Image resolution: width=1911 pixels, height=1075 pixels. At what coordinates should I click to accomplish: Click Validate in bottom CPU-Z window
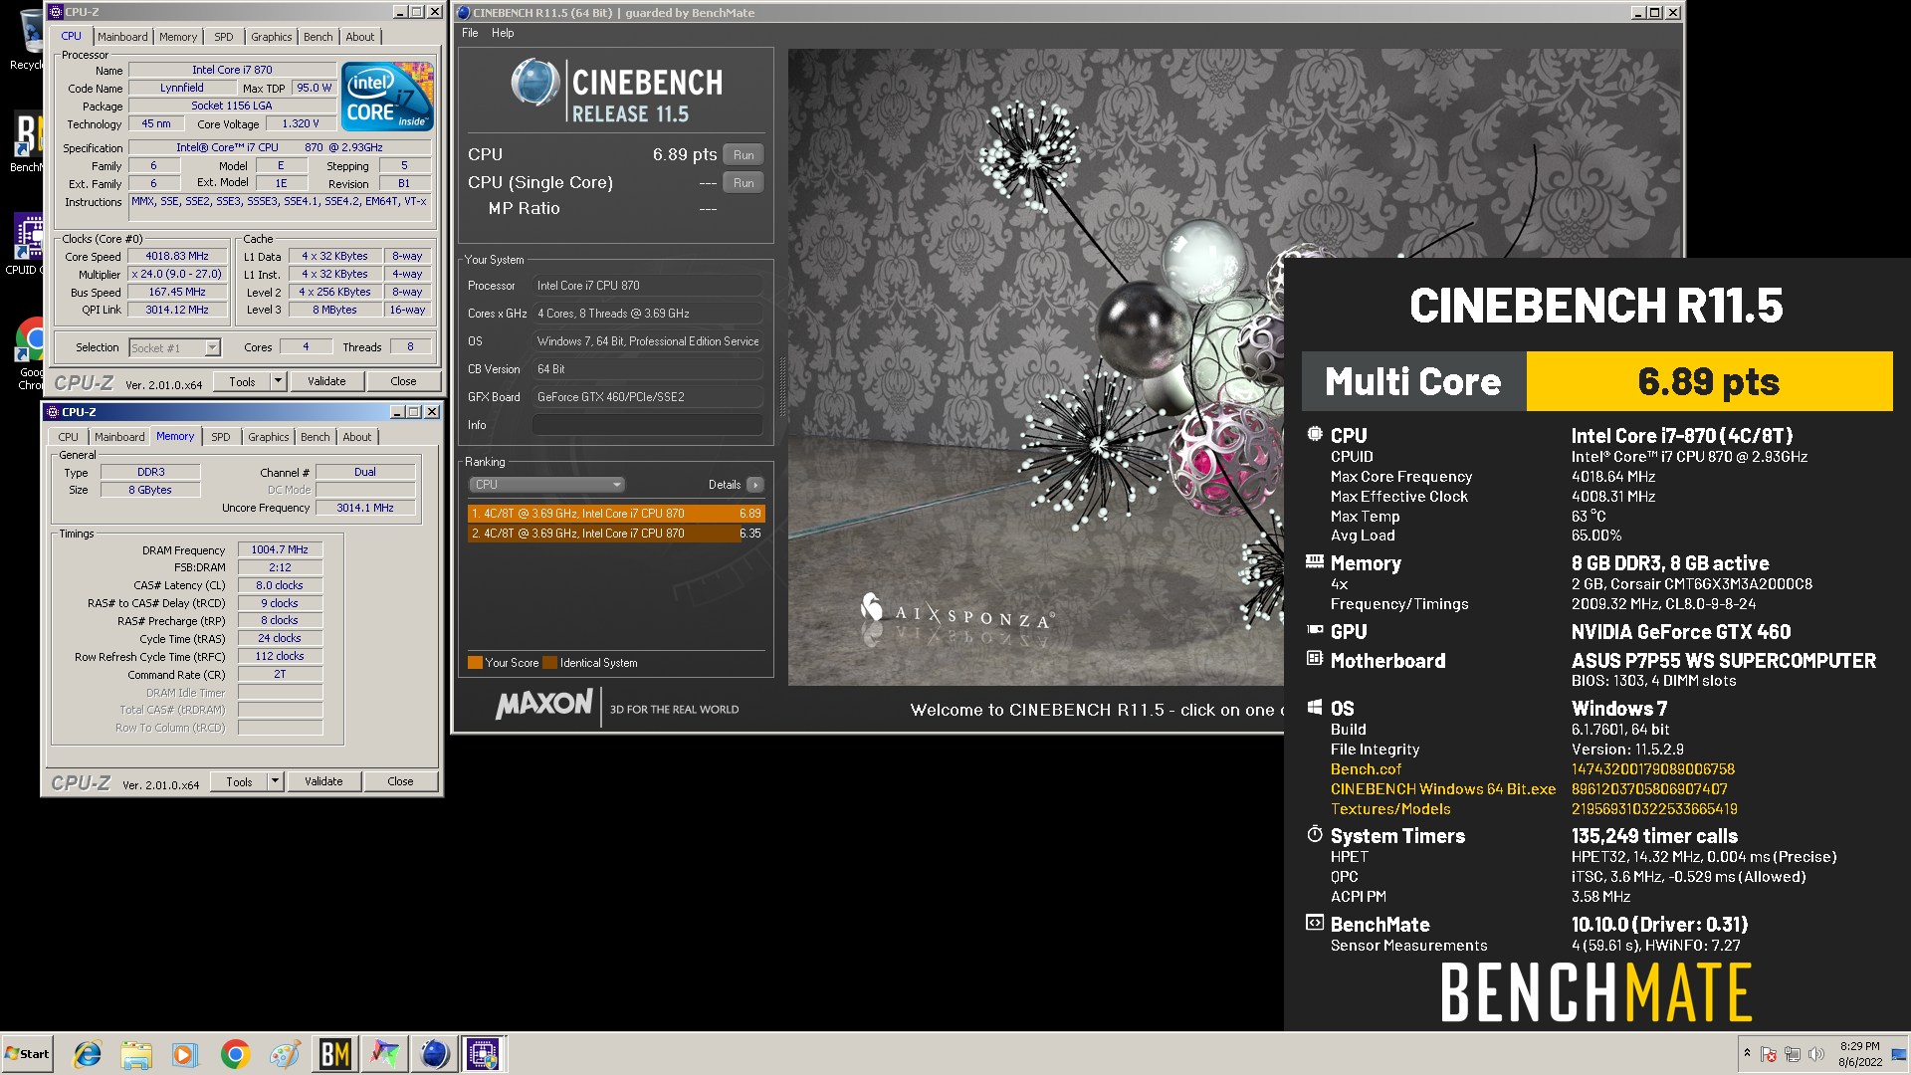click(323, 782)
